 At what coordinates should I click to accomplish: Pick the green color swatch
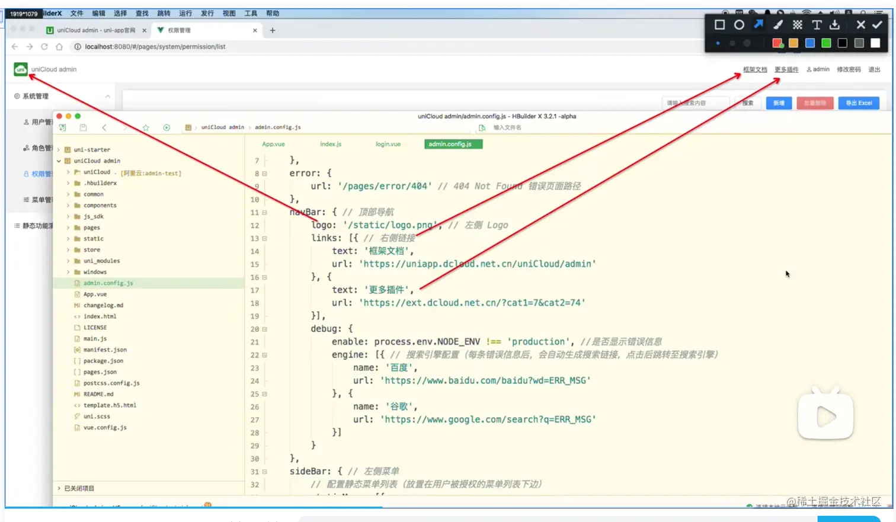pos(826,43)
